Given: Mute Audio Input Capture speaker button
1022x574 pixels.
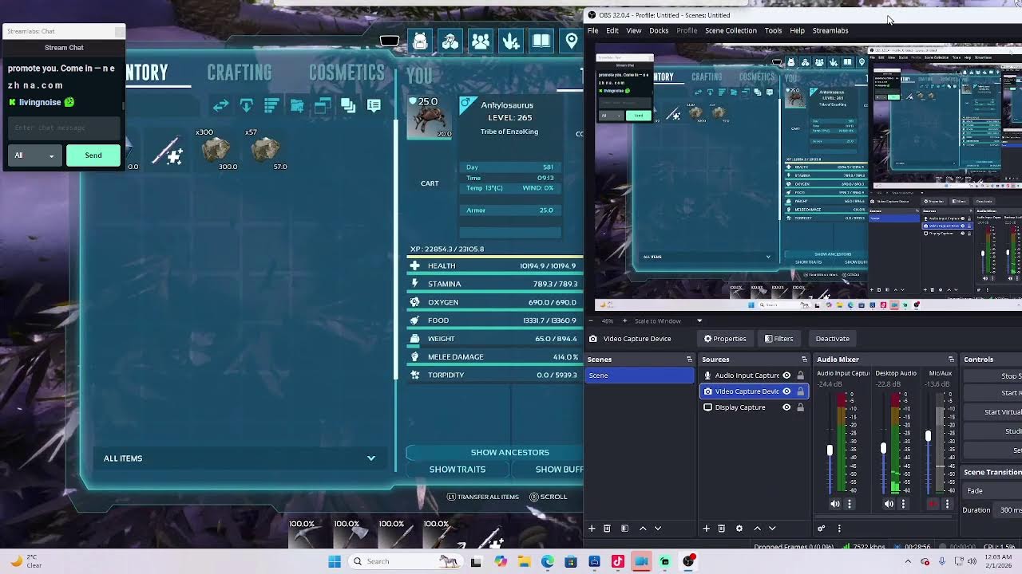Looking at the screenshot, I should point(835,504).
